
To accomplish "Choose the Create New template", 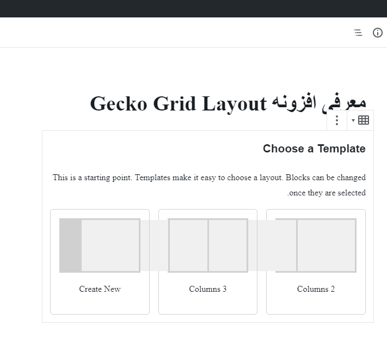I will (100, 262).
